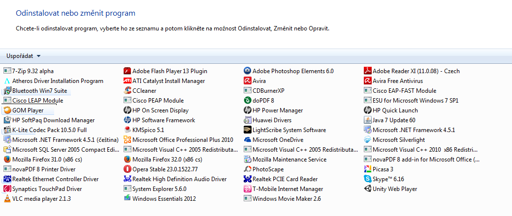This screenshot has height=216, width=512.
Task: Select Microsoft Office Professional Plus 2010
Action: click(x=183, y=140)
